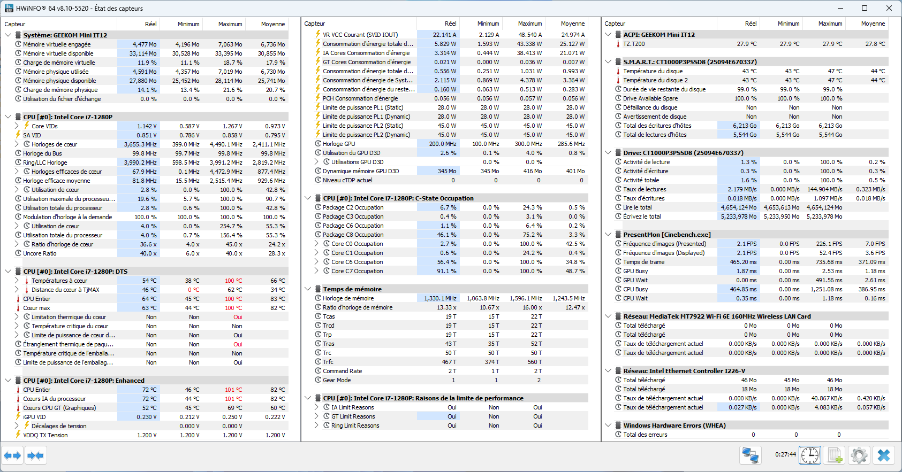Click the thermometer icon beside Température du disque 2
Image resolution: width=902 pixels, height=472 pixels.
pyautogui.click(x=618, y=80)
